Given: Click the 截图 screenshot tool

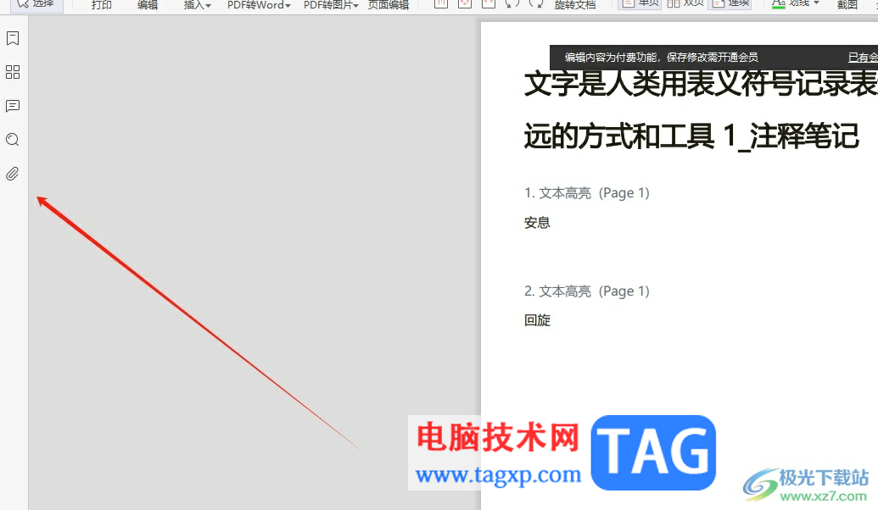Looking at the screenshot, I should point(847,4).
